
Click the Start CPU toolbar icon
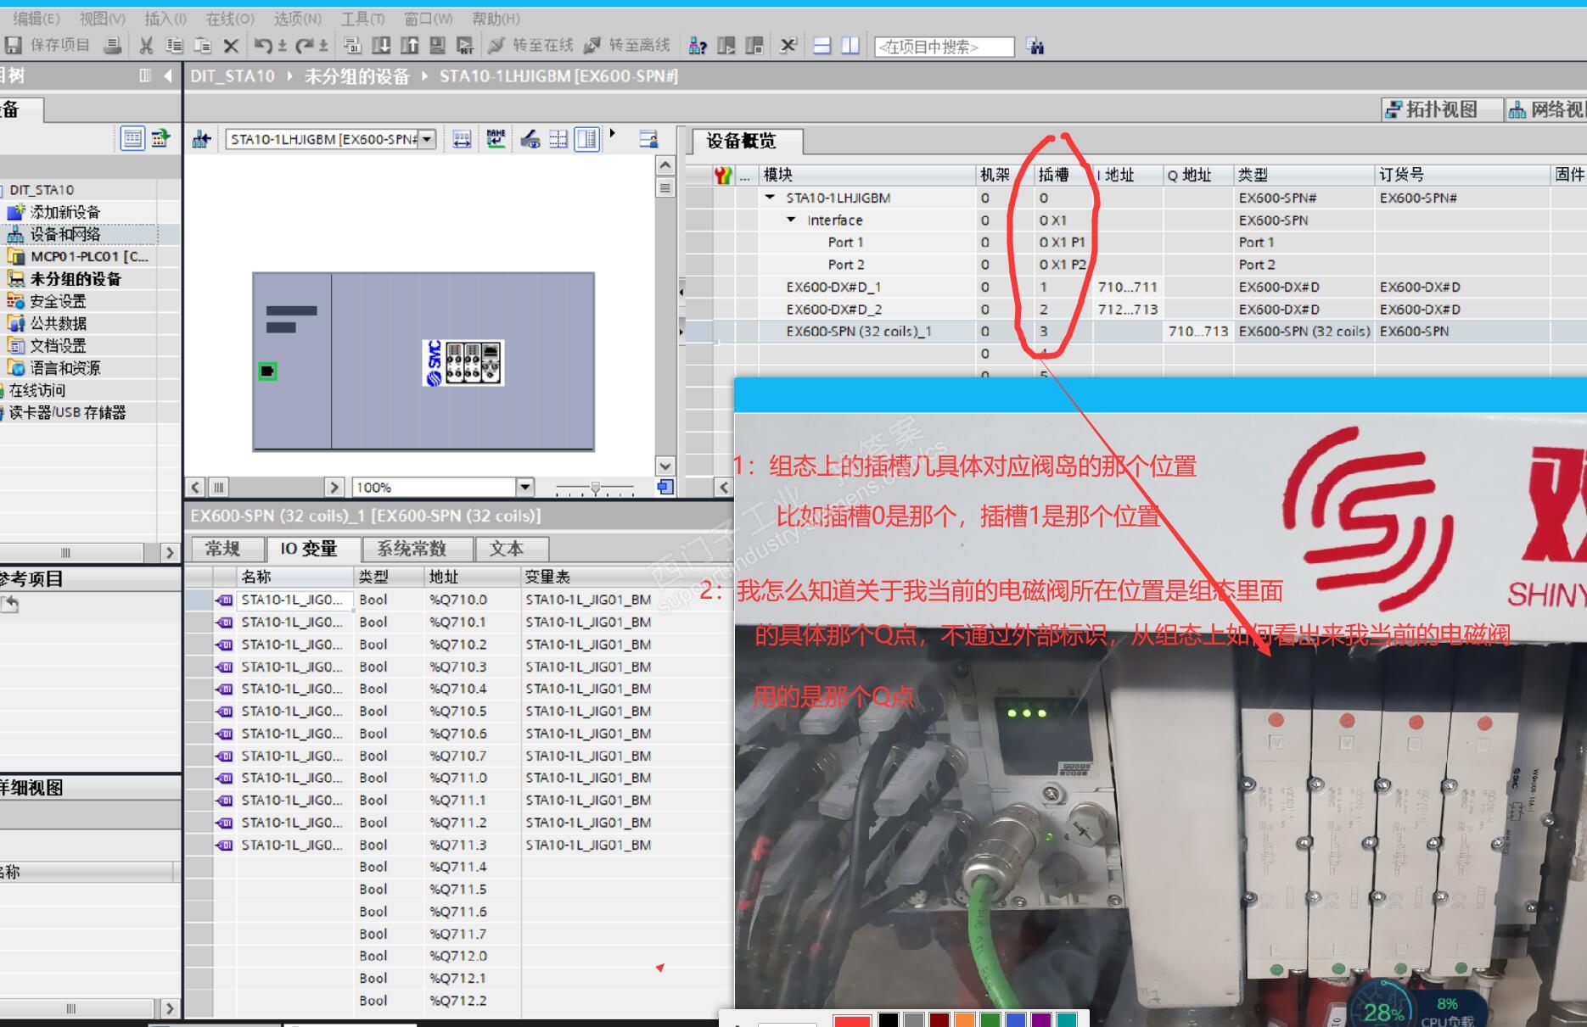(726, 46)
